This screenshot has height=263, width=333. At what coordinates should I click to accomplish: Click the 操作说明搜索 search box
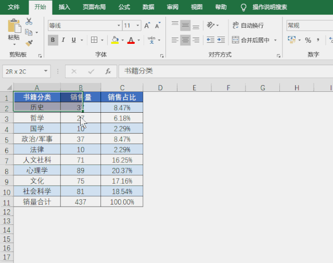(x=270, y=7)
